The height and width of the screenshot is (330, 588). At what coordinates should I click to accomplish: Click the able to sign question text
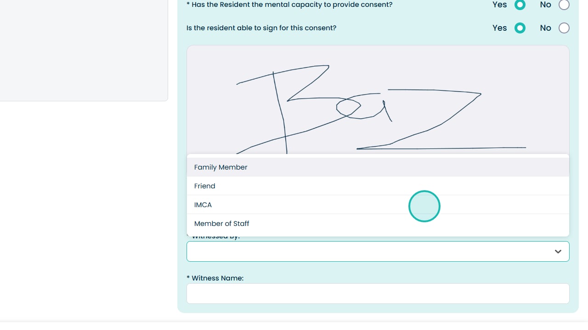pyautogui.click(x=261, y=28)
